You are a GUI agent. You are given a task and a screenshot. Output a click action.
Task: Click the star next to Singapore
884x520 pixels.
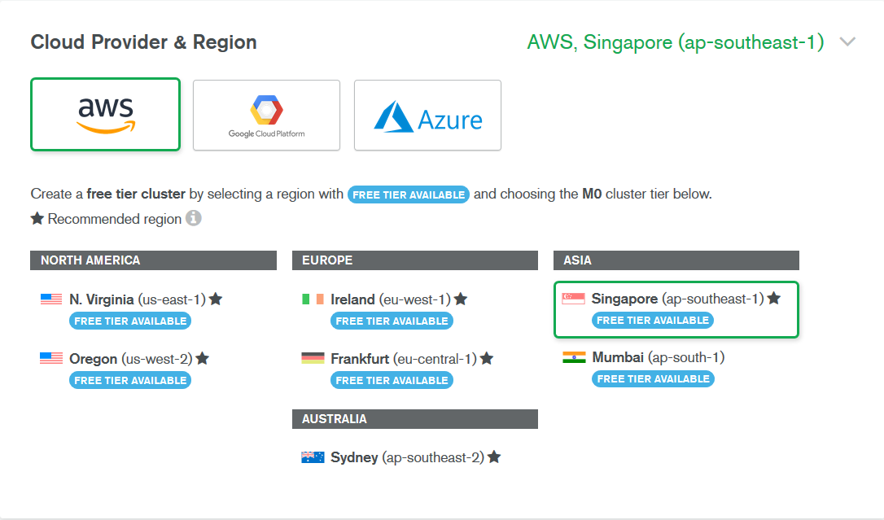(x=774, y=298)
